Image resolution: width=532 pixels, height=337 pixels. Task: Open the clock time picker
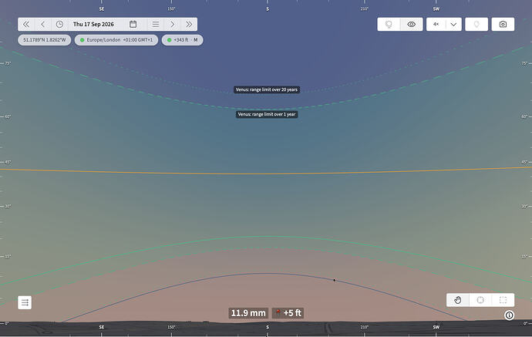click(59, 25)
